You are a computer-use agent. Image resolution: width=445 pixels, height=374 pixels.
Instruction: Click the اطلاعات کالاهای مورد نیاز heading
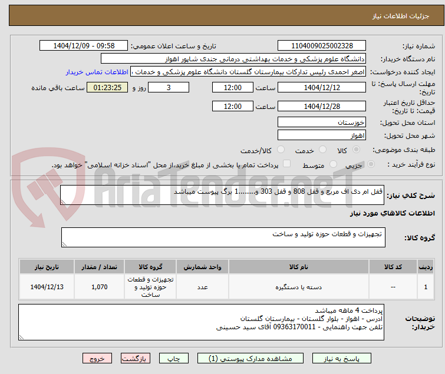click(x=392, y=213)
